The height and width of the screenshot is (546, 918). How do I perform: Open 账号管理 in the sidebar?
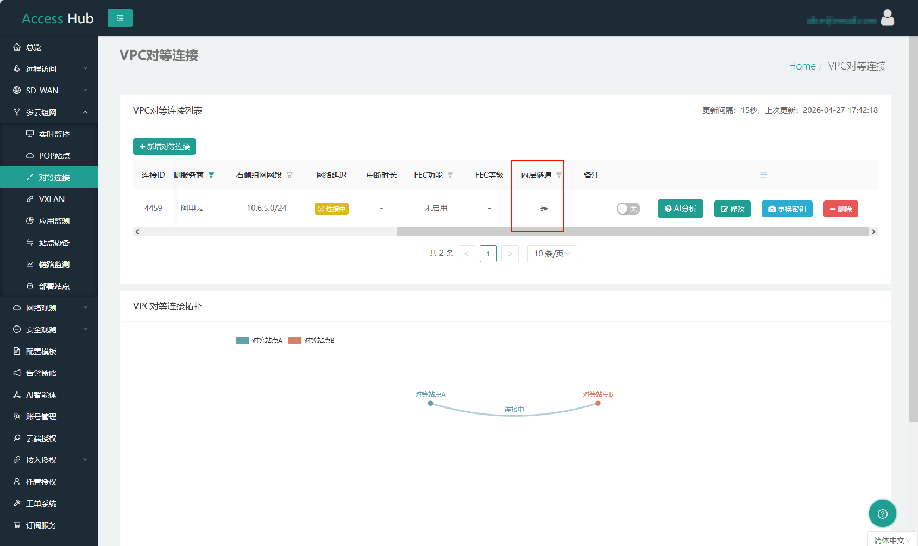(49, 417)
